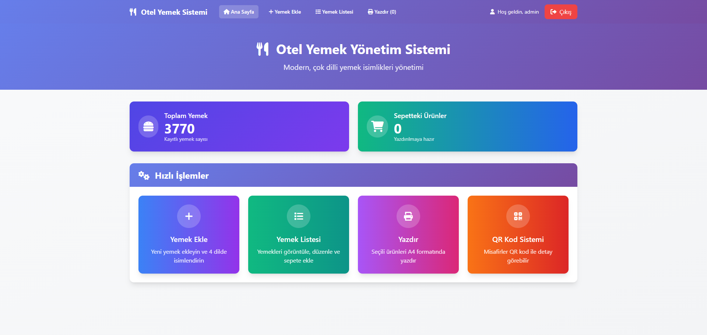Click the large utensils icon in header
This screenshot has width=707, height=335.
[263, 49]
